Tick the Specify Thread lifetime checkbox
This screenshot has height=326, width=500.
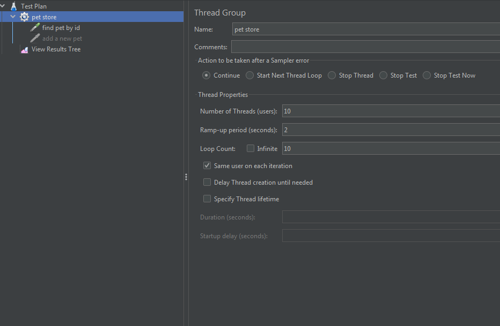(x=207, y=199)
